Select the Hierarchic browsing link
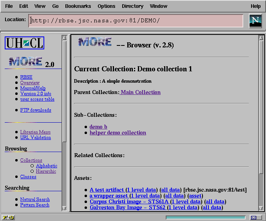Viewport: 266px width, 221px height. (46, 171)
